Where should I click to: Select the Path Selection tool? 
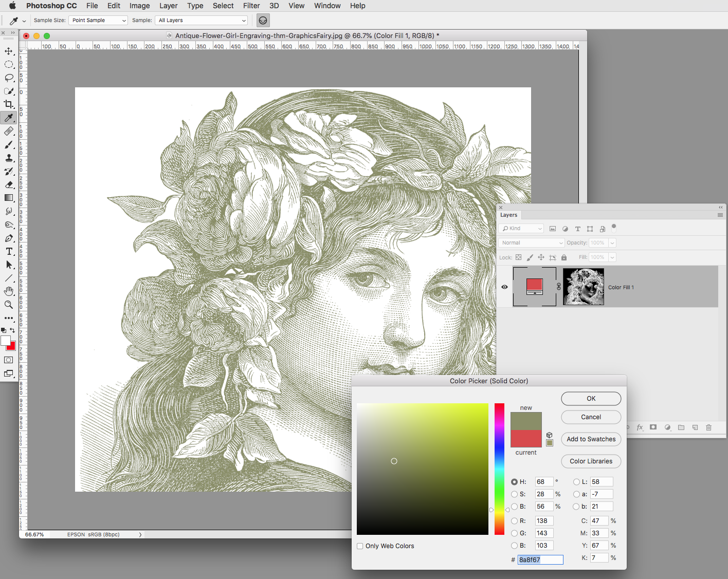click(x=9, y=265)
